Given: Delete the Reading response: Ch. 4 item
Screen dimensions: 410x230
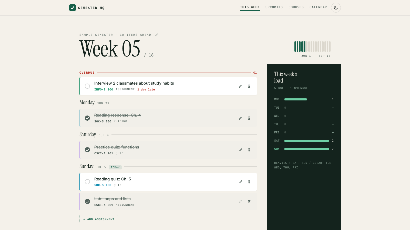Looking at the screenshot, I should pyautogui.click(x=249, y=118).
